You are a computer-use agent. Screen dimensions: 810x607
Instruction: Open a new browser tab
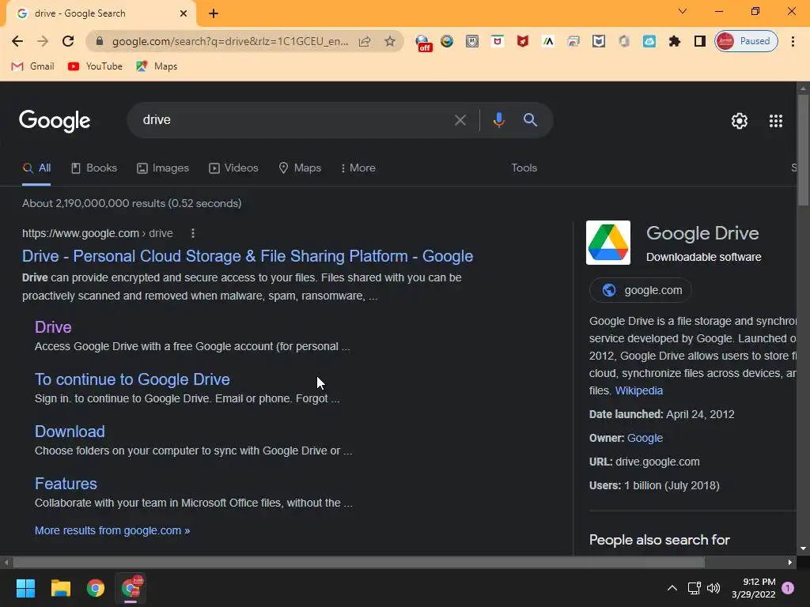(214, 13)
